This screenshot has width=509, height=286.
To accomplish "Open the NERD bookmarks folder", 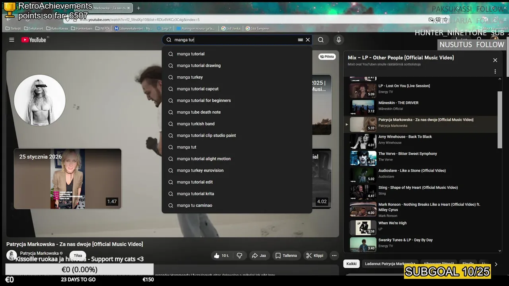I will point(102,29).
